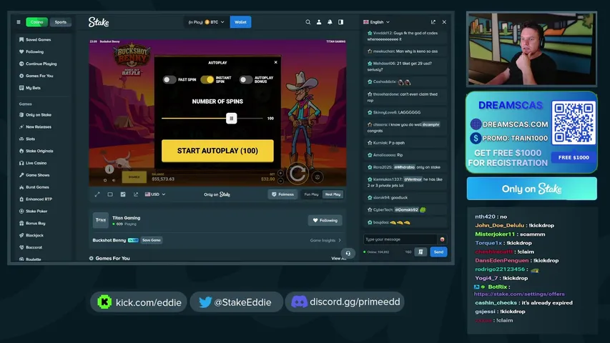Screen dimensions: 610x343
Task: Click the Enhanced RTP sidebar icon
Action: (21, 199)
